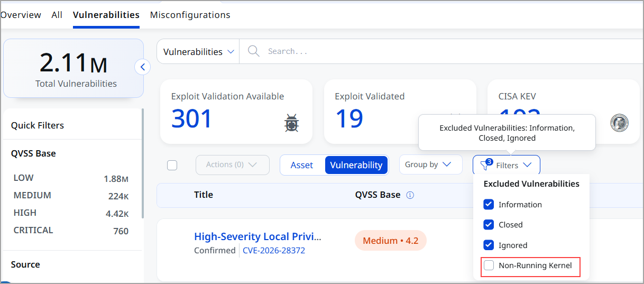
Task: Click the 19 Exploit Validated count
Action: pyautogui.click(x=349, y=119)
